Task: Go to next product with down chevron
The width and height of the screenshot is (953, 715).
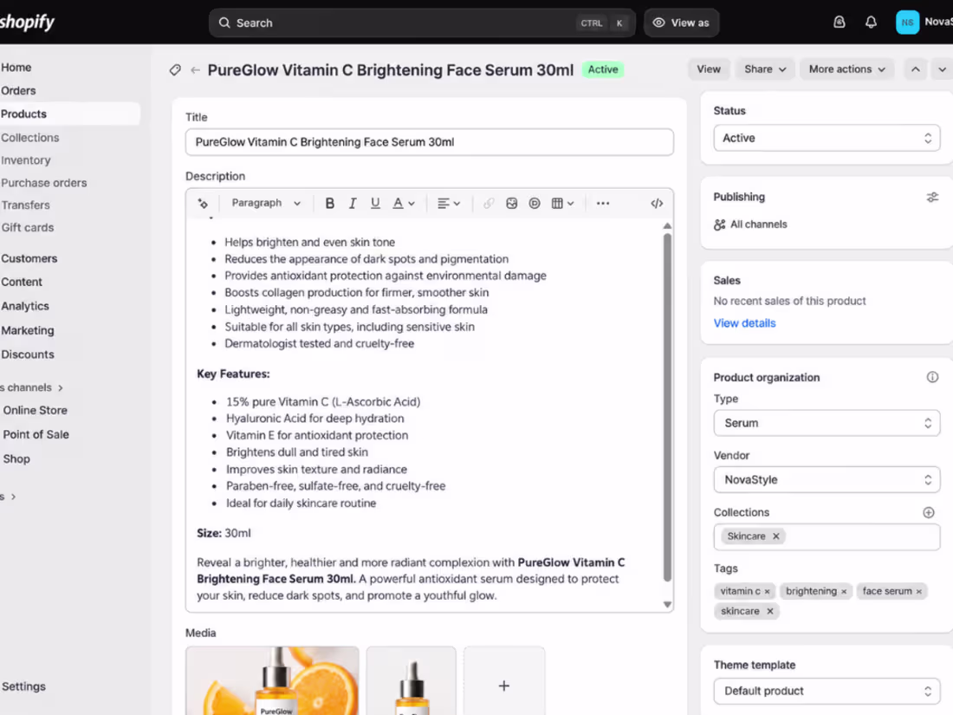Action: click(942, 69)
